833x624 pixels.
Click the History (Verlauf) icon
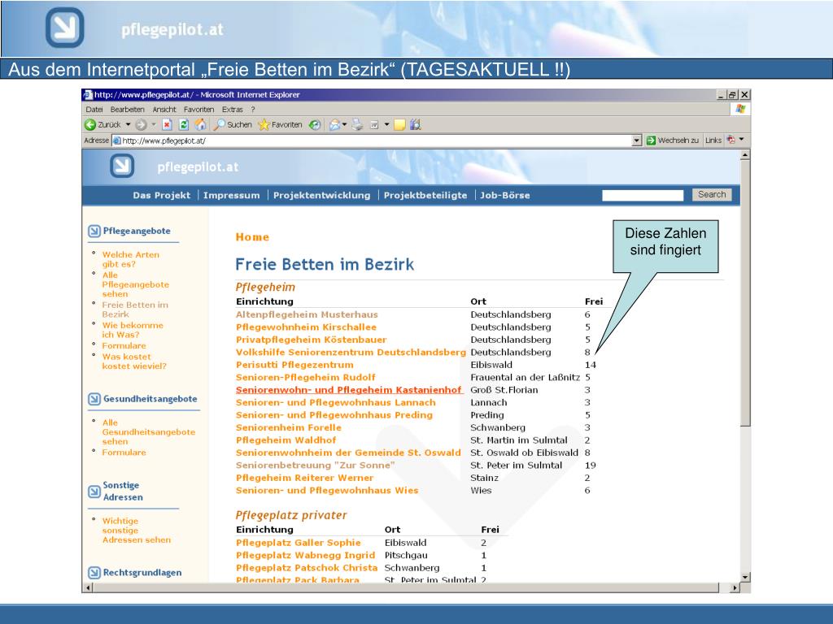(x=315, y=124)
